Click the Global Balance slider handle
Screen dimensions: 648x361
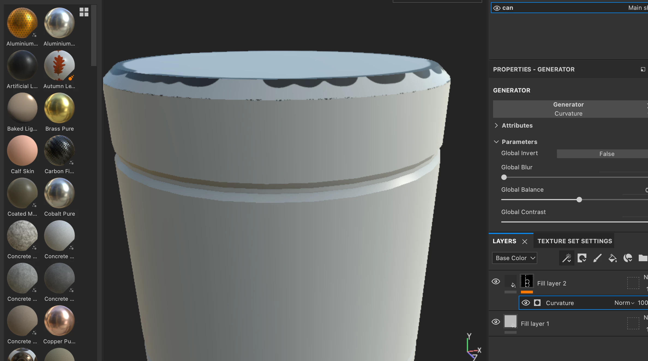tap(579, 200)
